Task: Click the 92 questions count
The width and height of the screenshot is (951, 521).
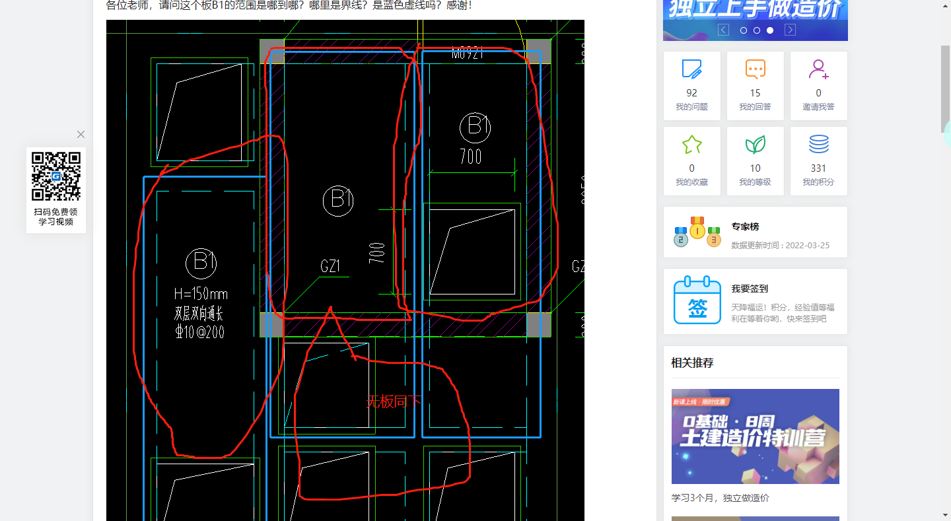Action: (x=691, y=93)
